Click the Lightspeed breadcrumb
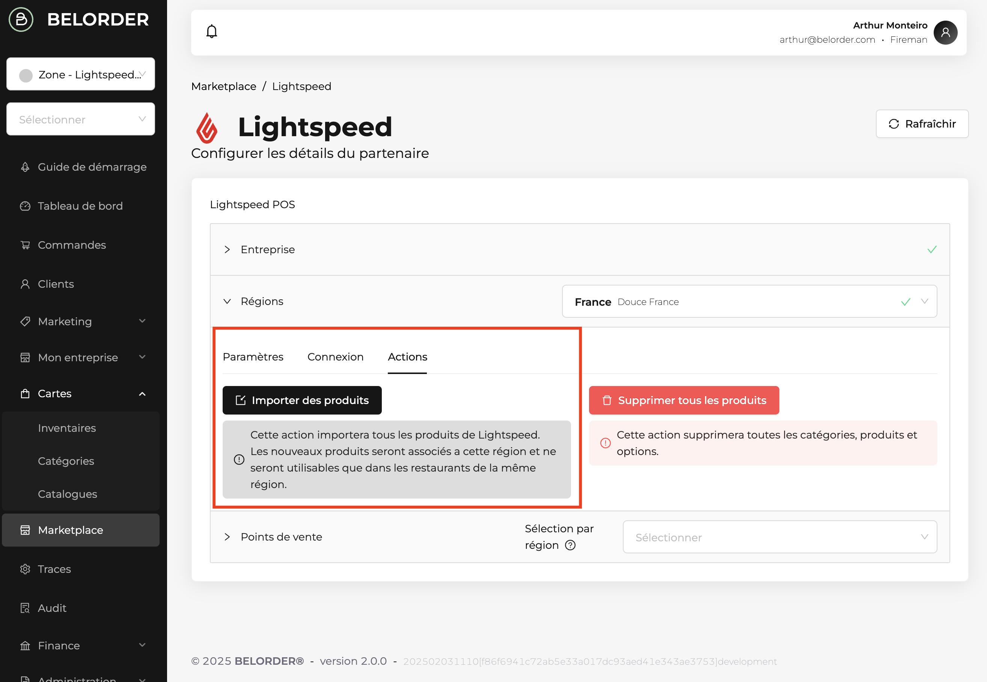This screenshot has width=987, height=682. [x=301, y=86]
